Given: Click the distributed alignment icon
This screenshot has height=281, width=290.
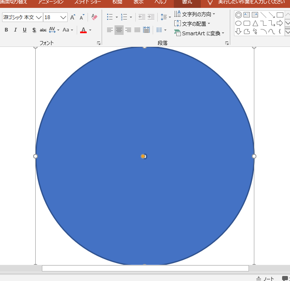Looking at the screenshot, I should pyautogui.click(x=146, y=30).
